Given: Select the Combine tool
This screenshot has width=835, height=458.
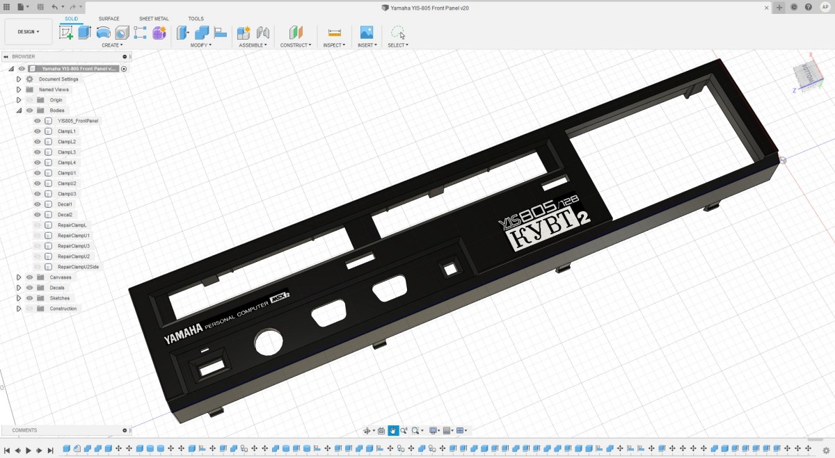Looking at the screenshot, I should click(202, 33).
